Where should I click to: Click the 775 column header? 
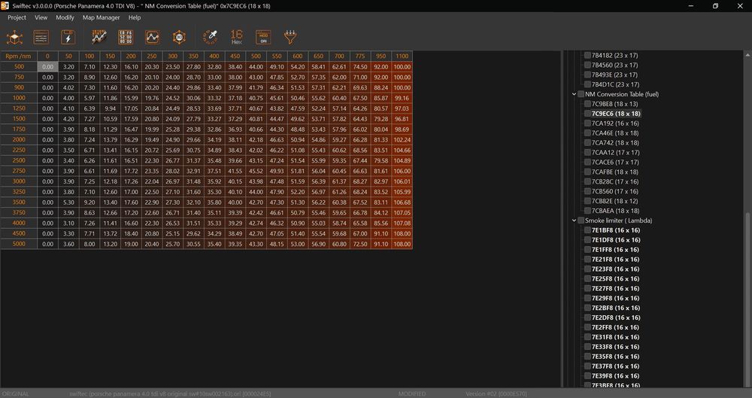click(x=360, y=56)
